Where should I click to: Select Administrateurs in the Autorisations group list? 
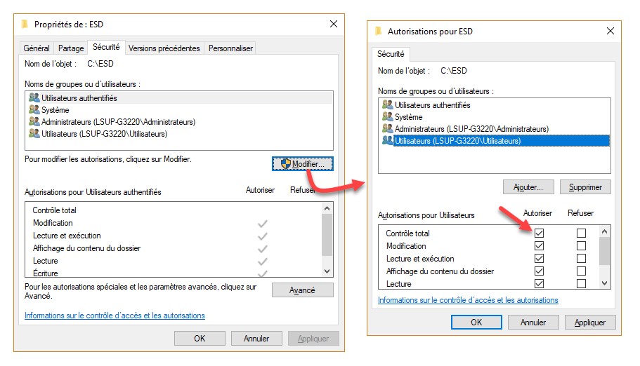point(471,129)
